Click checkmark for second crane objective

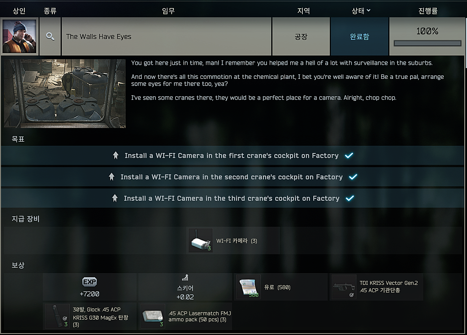click(353, 177)
